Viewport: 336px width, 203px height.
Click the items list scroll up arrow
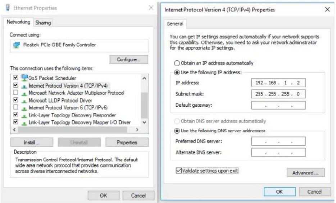pos(144,78)
